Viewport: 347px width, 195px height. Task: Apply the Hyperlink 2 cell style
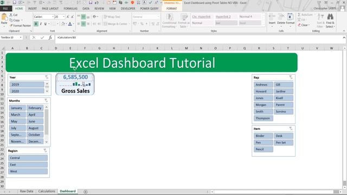226,17
